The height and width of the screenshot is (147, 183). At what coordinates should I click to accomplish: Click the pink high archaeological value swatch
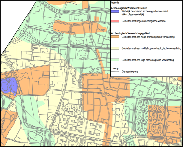(115, 21)
